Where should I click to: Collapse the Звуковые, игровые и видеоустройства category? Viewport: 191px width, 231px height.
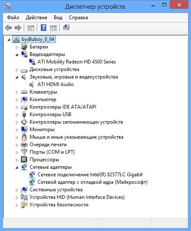point(17,77)
